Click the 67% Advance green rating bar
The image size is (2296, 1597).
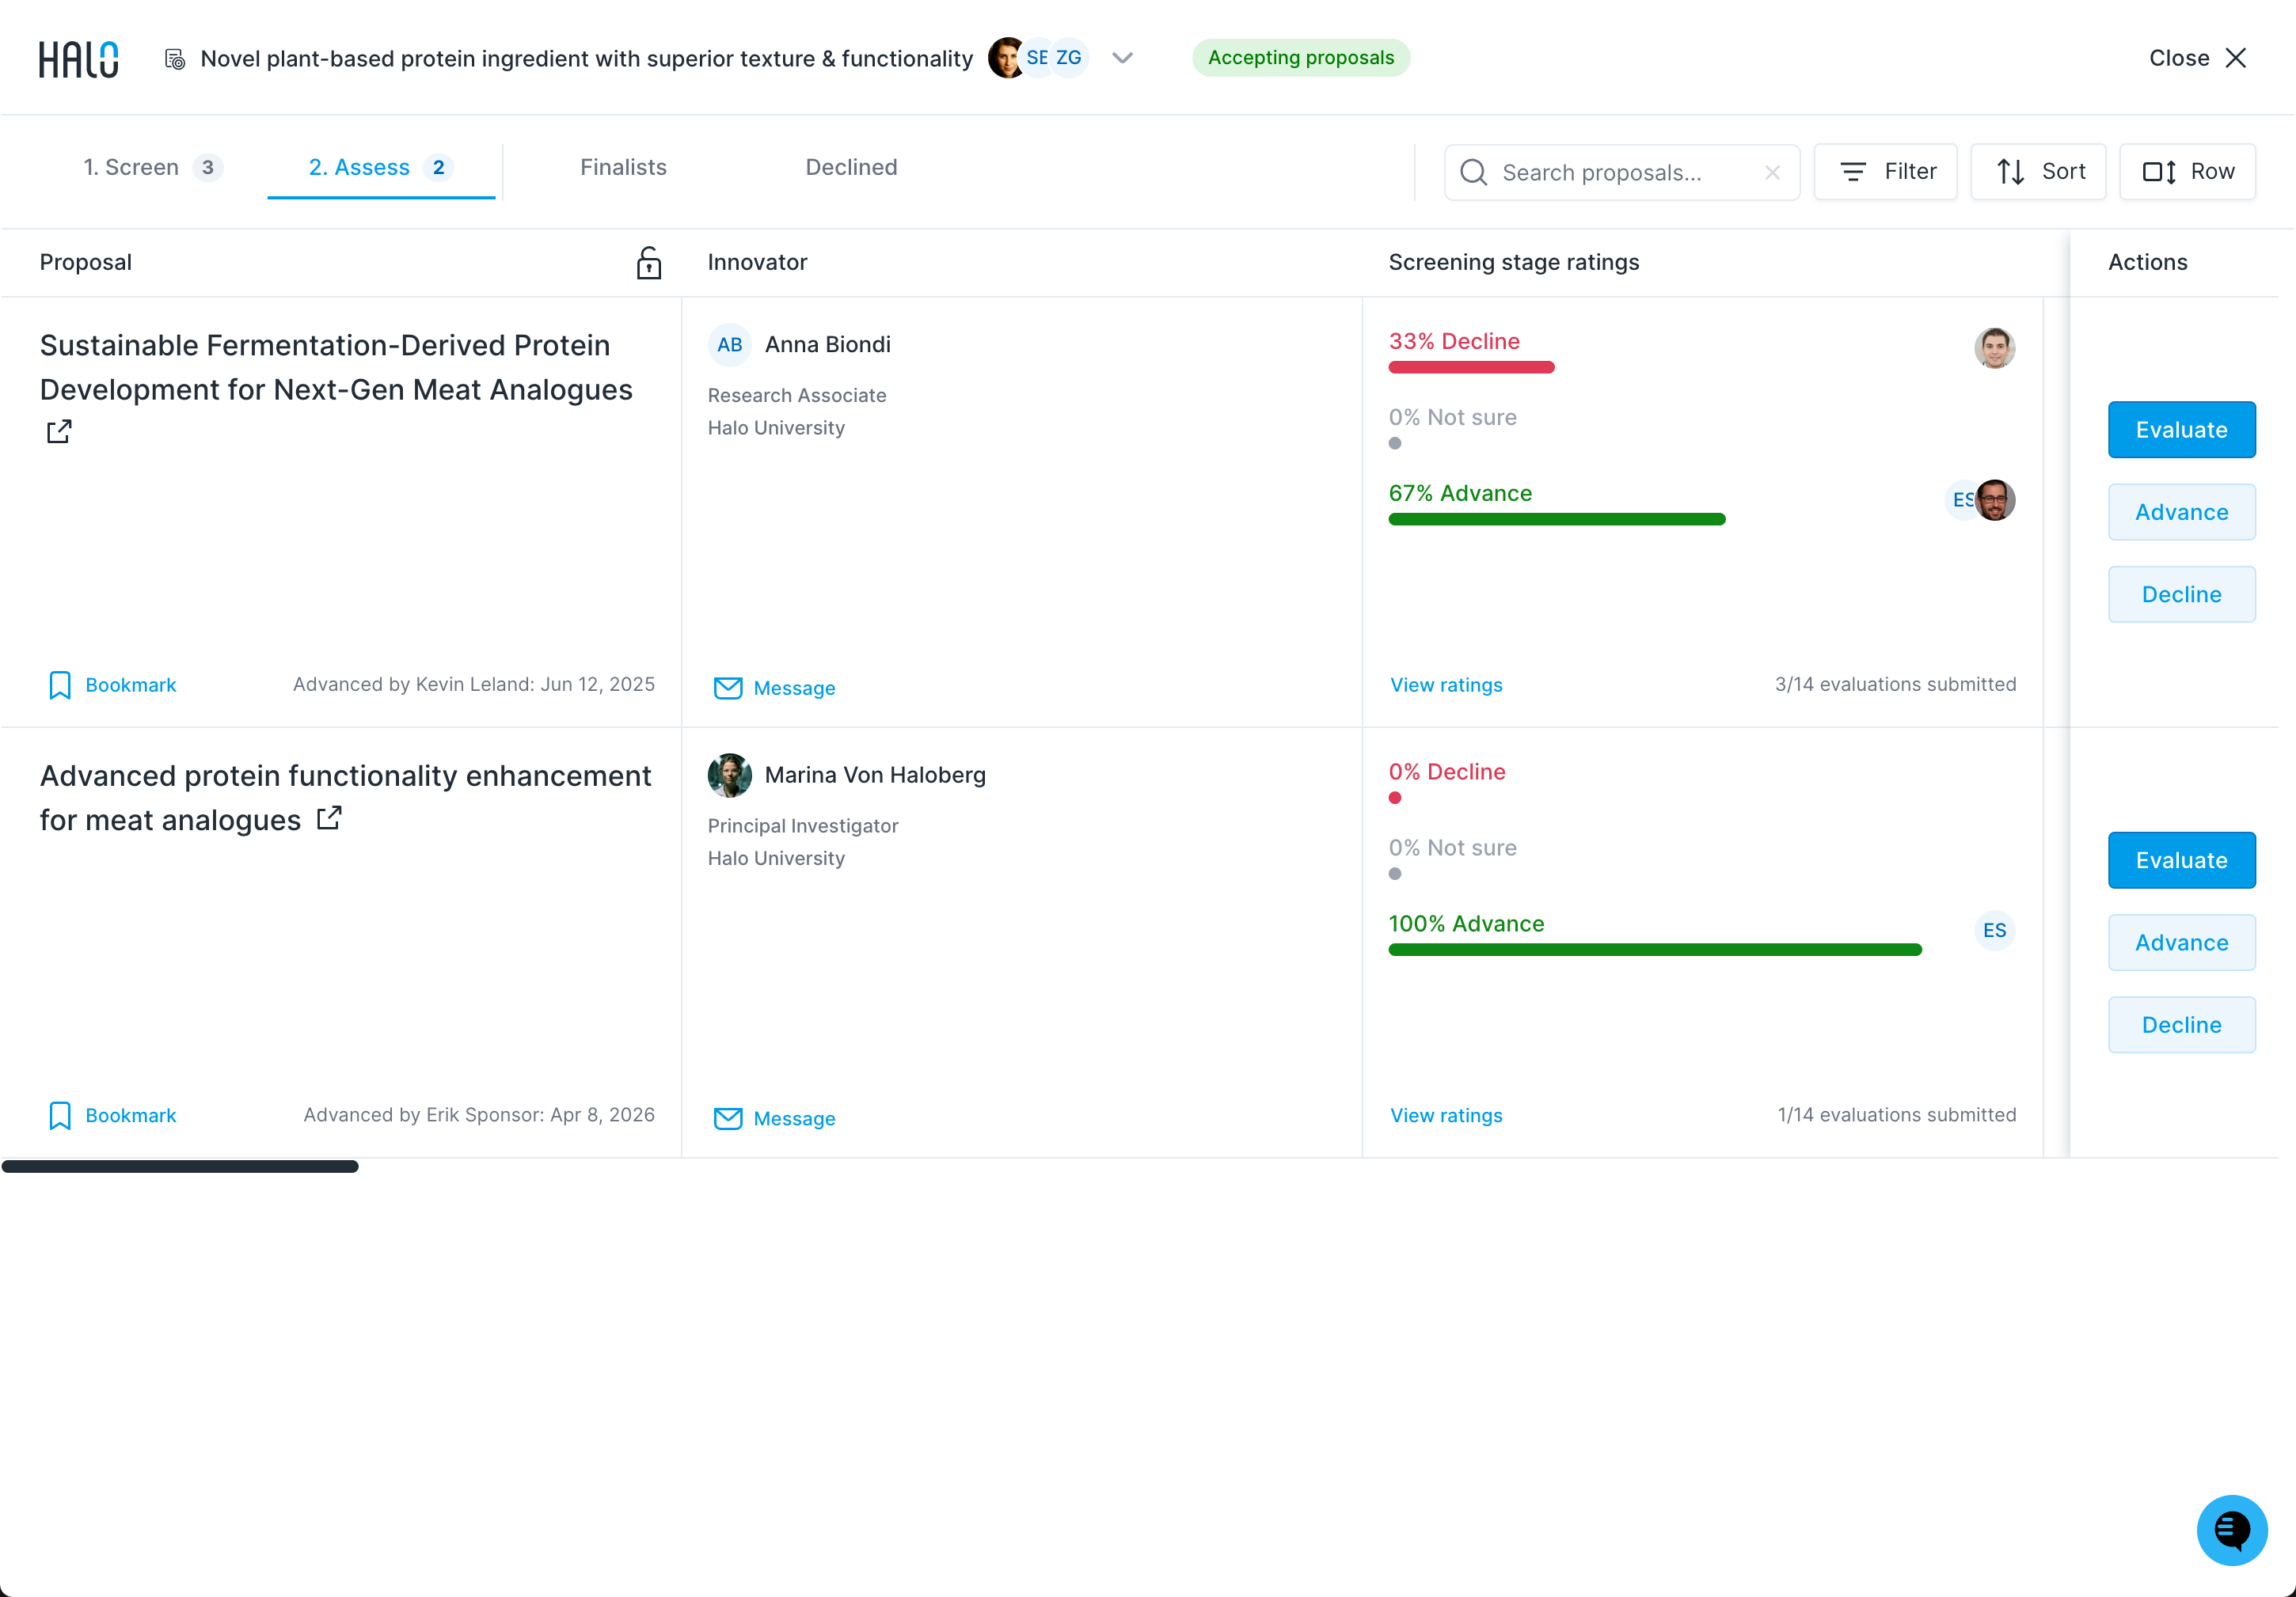tap(1557, 520)
